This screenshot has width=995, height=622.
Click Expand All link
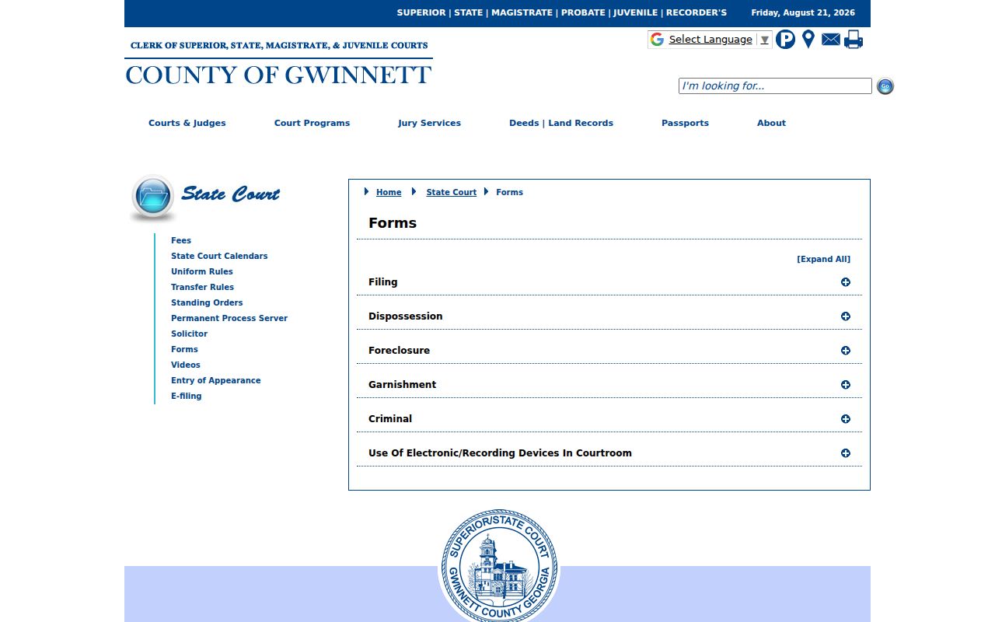coord(823,260)
